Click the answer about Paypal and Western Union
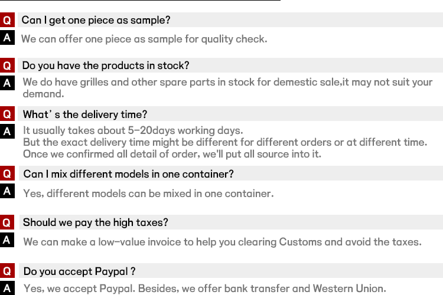Image resolution: width=443 pixels, height=295 pixels. click(x=204, y=289)
